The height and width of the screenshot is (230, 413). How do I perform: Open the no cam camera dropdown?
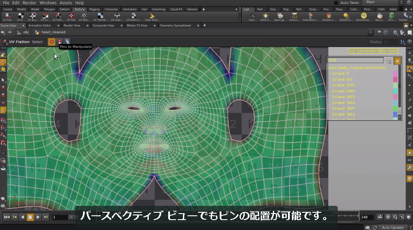[389, 51]
